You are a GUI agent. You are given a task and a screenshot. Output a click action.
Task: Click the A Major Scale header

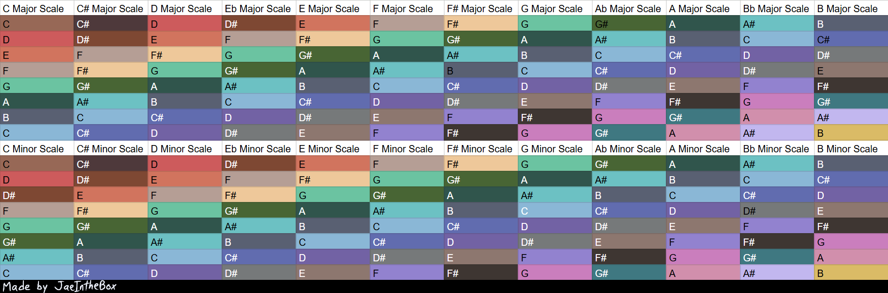click(x=703, y=8)
